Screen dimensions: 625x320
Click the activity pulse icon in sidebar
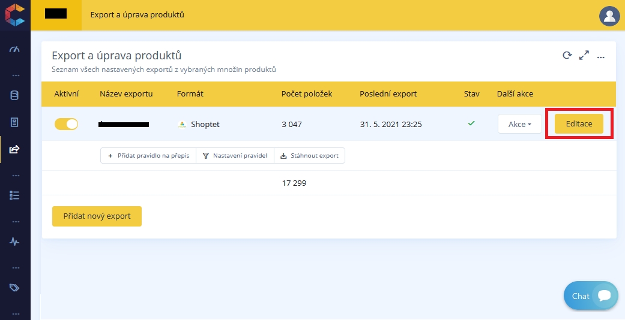tap(14, 241)
